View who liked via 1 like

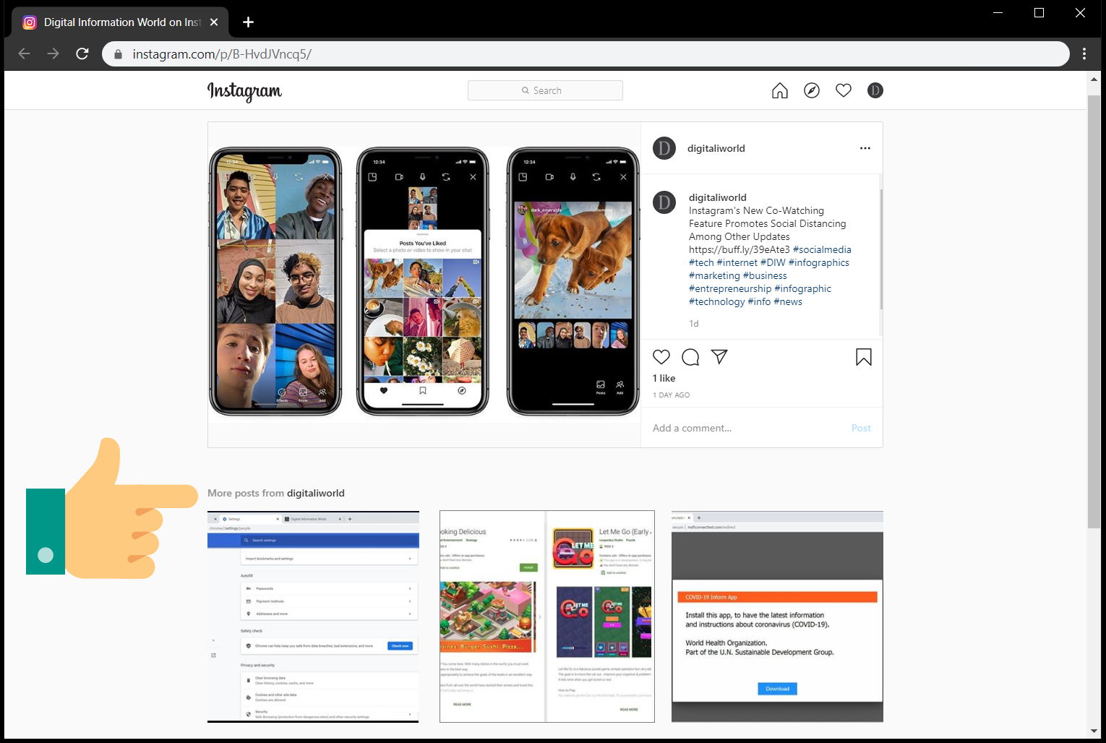coord(664,378)
